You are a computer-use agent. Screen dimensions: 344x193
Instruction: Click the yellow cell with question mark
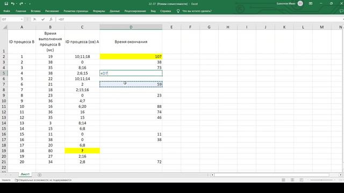pyautogui.click(x=82, y=151)
